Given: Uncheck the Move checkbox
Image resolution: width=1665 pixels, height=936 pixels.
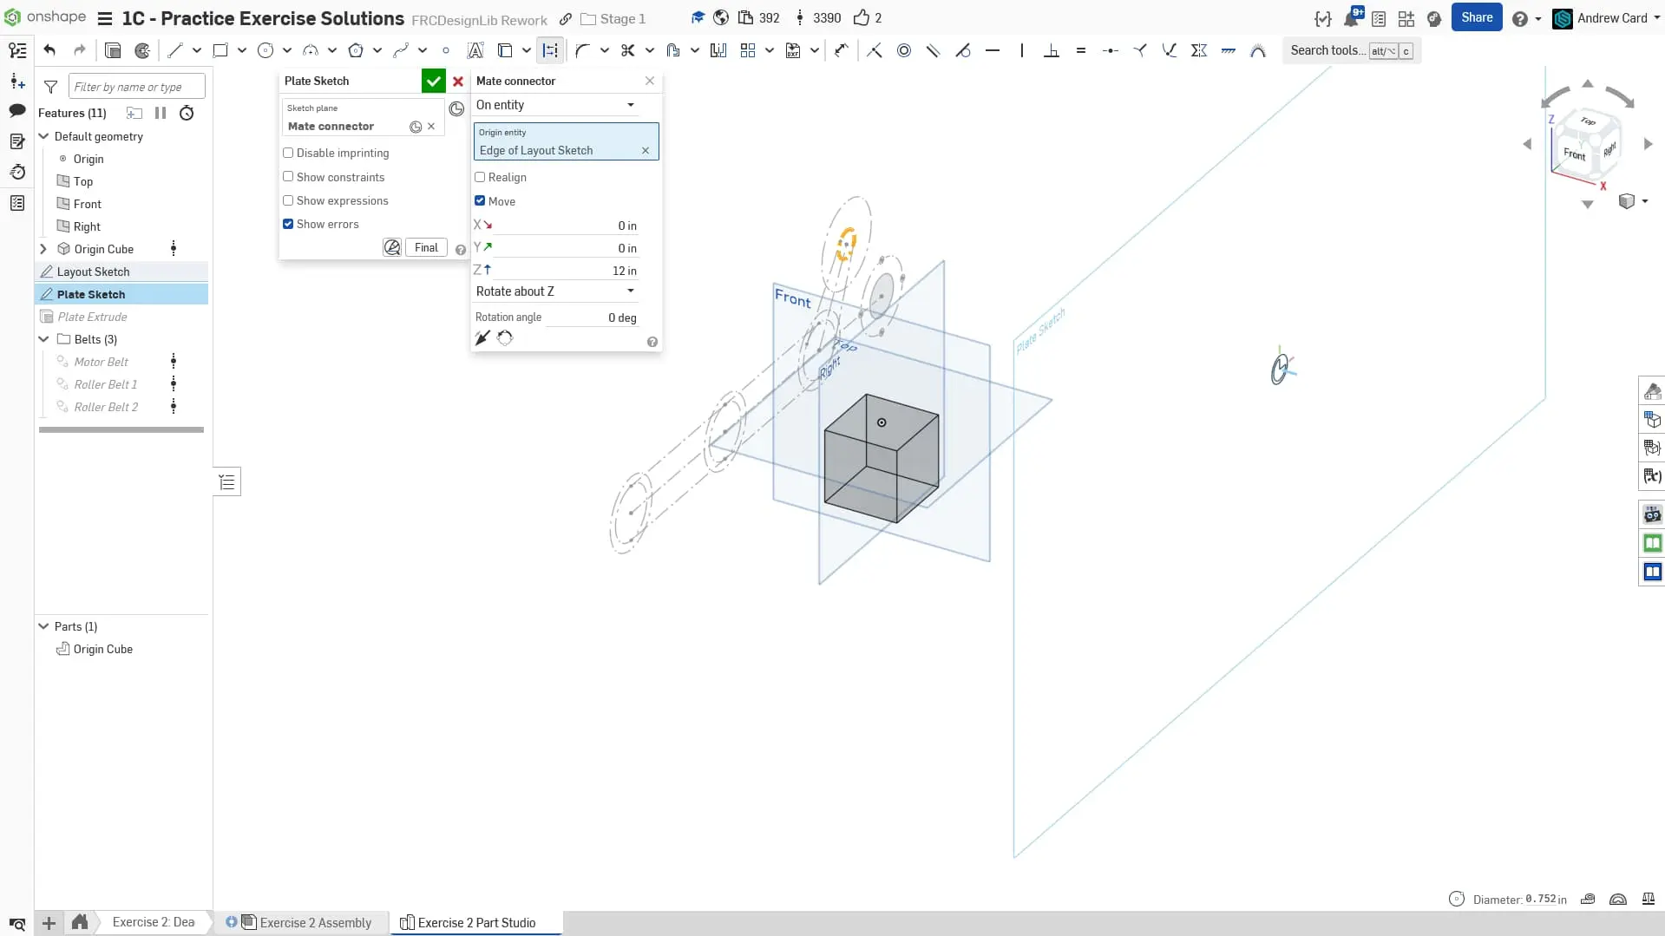Looking at the screenshot, I should (x=480, y=201).
